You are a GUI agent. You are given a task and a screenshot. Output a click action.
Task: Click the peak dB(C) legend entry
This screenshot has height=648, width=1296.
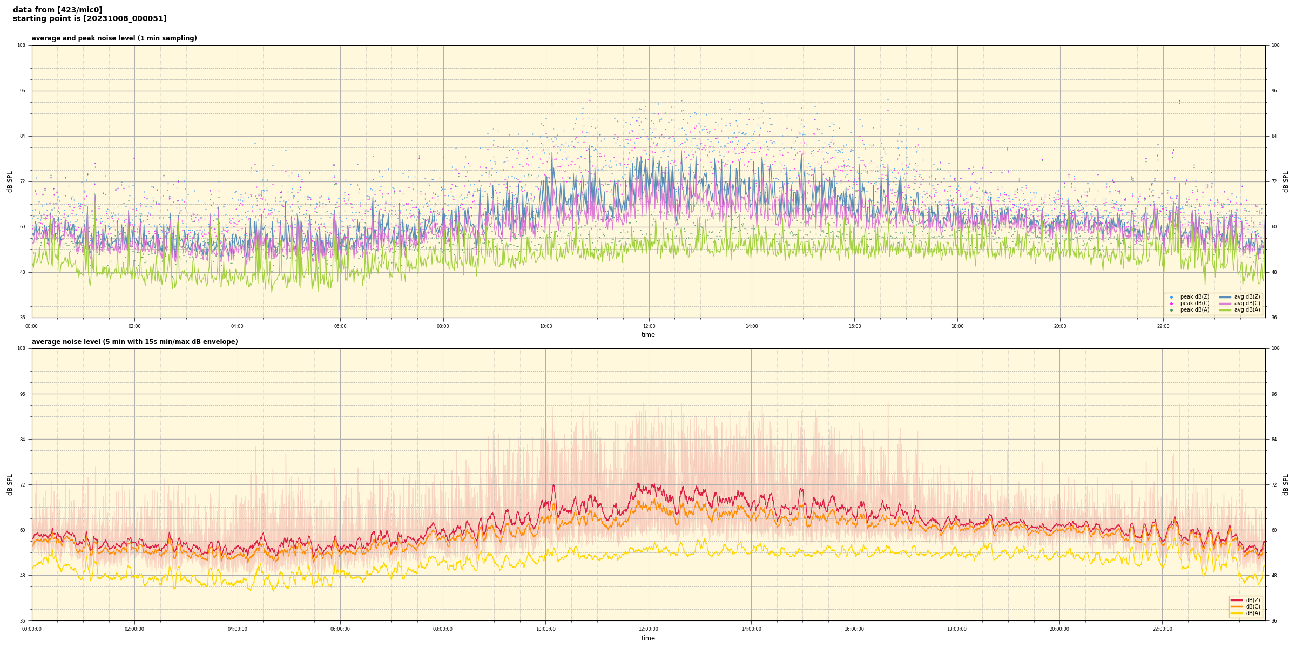pos(1194,303)
